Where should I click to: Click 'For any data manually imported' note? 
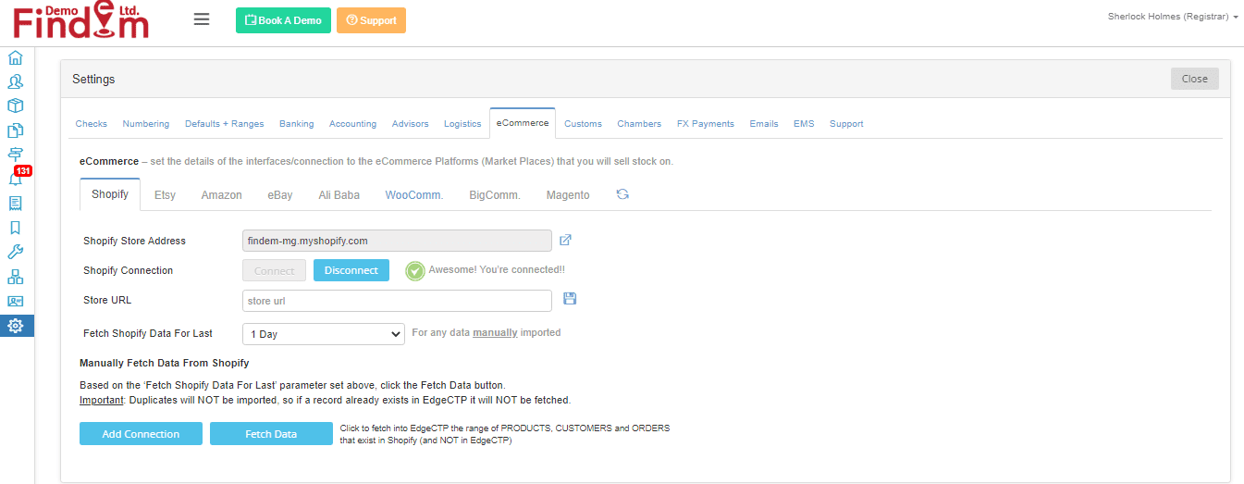[x=487, y=332]
